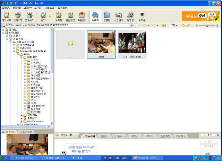Open the 도구(T) menu

[x=38, y=8]
